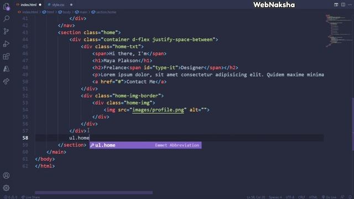Screen dimensions: 354x199
Task: Switch to the style.css tab
Action: 58,5
